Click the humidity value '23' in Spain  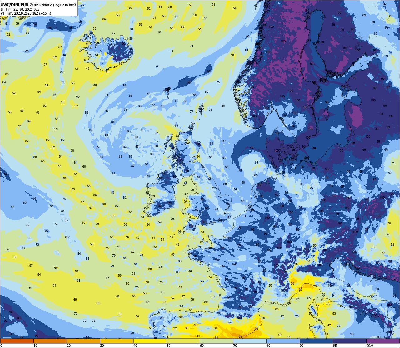click(240, 336)
